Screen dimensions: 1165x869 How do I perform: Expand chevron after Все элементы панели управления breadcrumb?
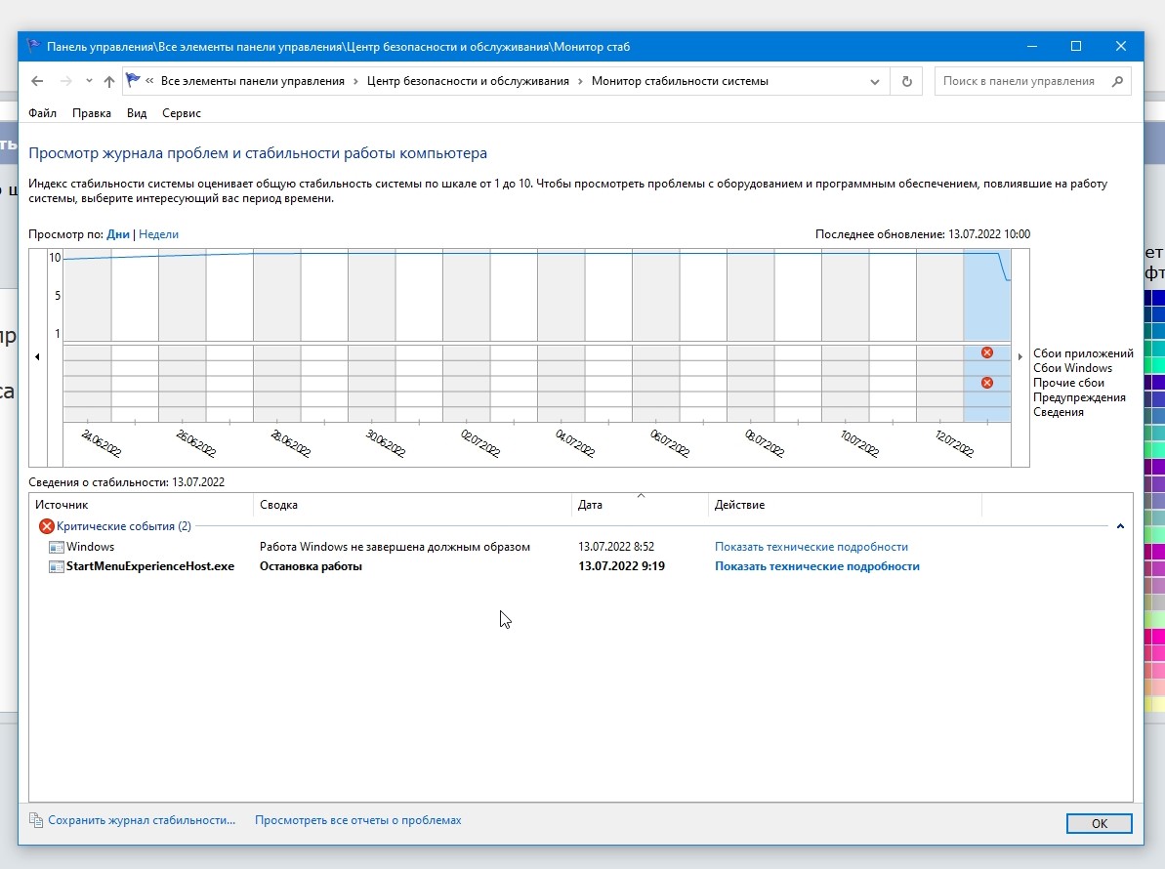[x=355, y=81]
